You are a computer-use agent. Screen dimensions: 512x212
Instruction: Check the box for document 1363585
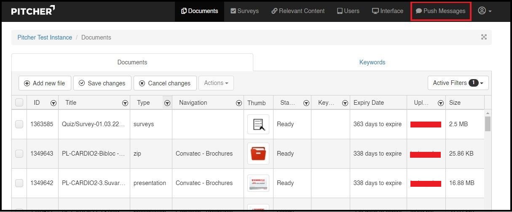19,124
